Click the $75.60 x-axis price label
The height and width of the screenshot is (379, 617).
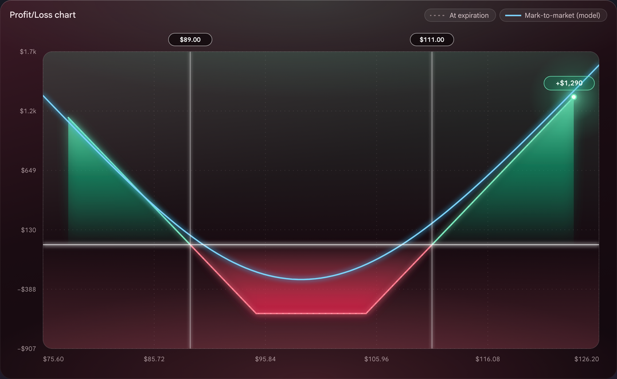pyautogui.click(x=53, y=359)
